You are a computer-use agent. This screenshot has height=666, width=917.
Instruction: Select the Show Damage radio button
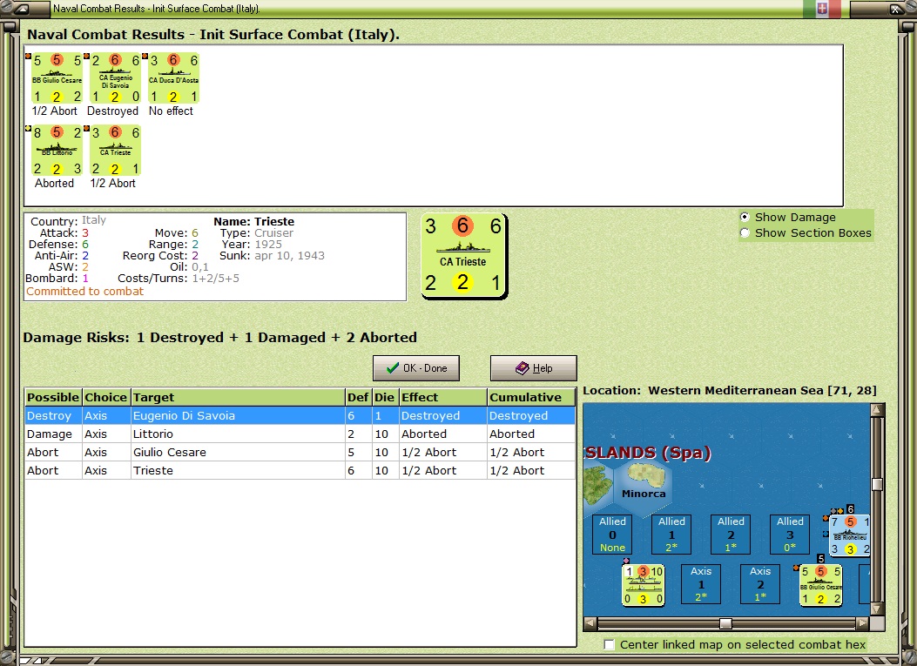pyautogui.click(x=745, y=217)
